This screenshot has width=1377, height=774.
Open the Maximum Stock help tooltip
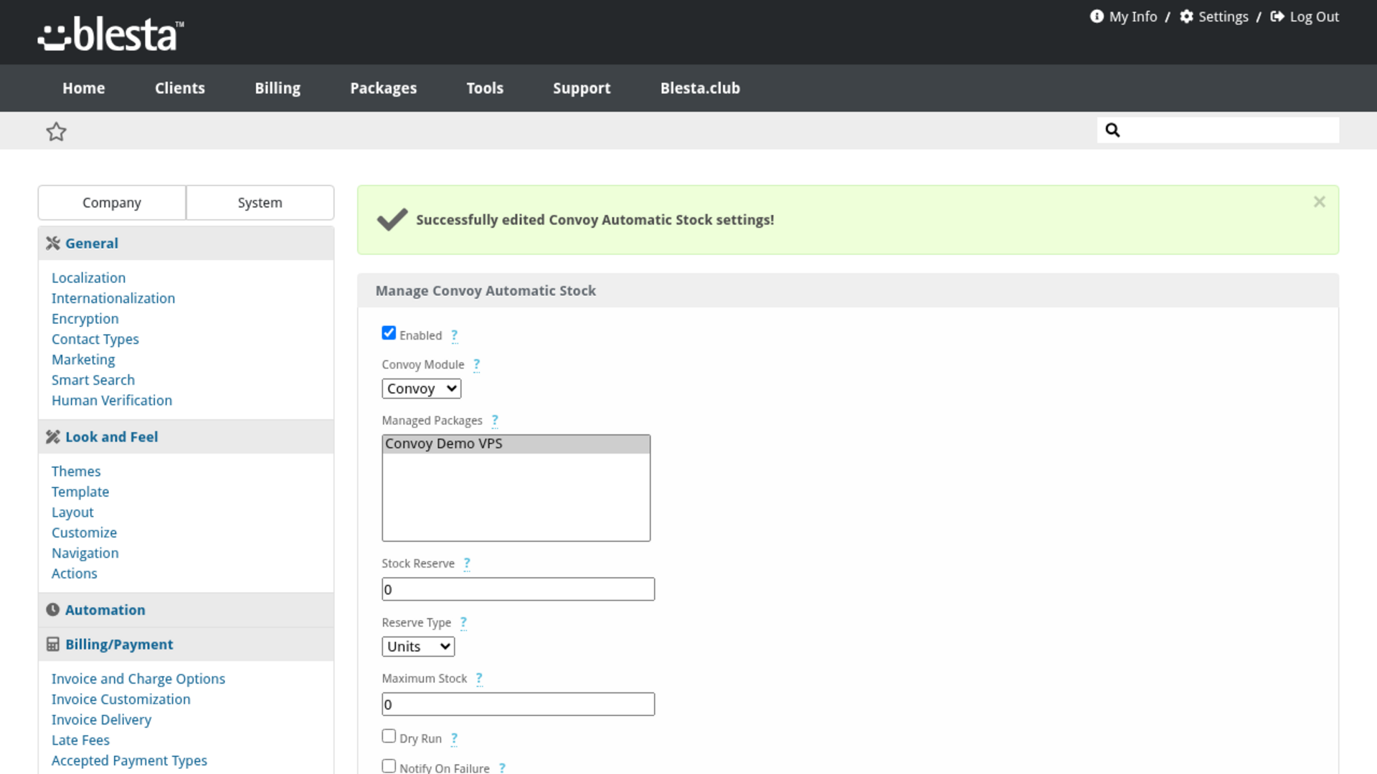[x=479, y=679]
